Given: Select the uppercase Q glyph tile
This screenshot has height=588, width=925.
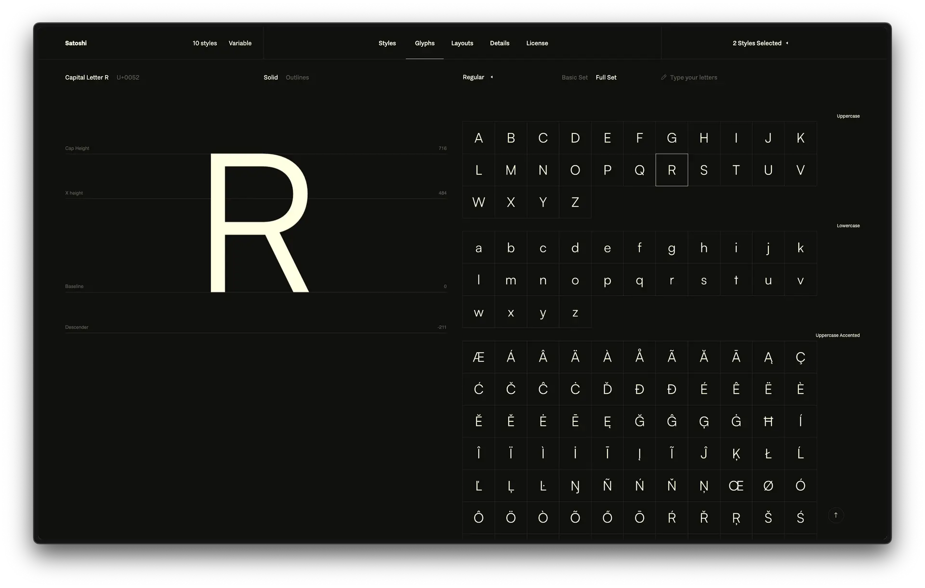Looking at the screenshot, I should (x=639, y=170).
